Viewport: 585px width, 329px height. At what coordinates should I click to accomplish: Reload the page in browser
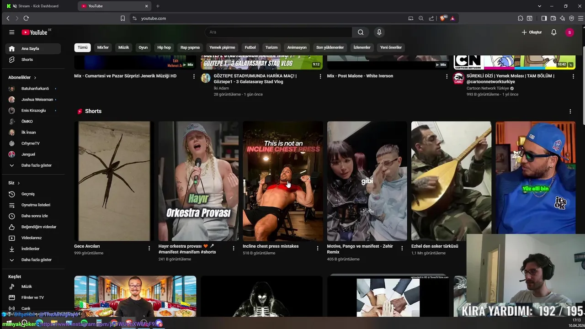coord(26,18)
